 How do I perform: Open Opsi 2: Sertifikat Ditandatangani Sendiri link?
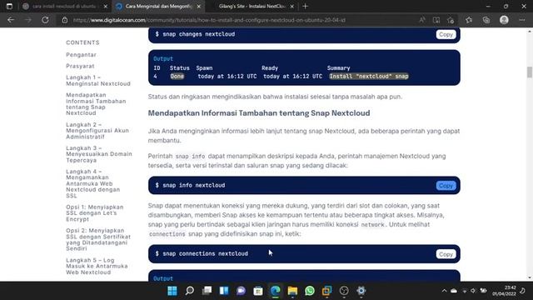tap(98, 239)
